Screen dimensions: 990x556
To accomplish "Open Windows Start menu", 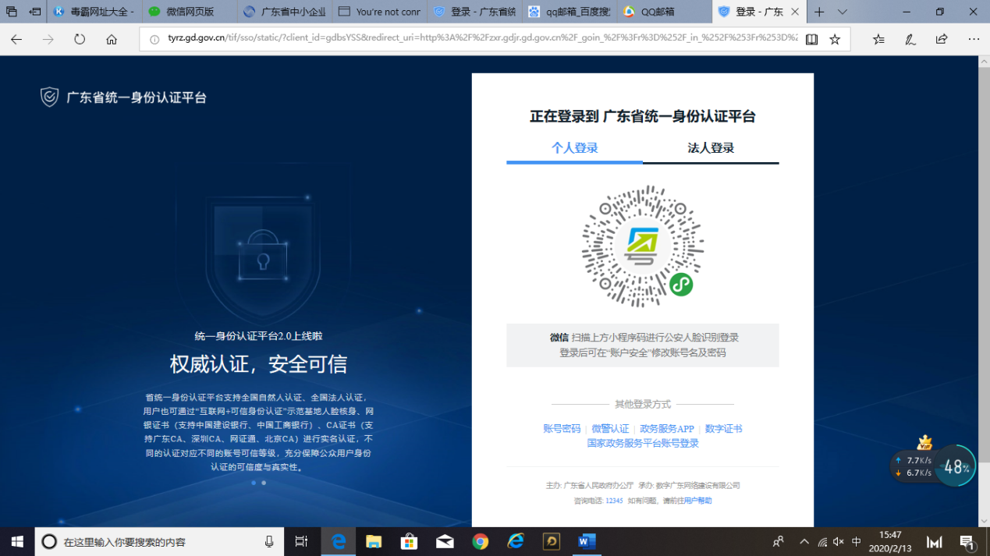I will (17, 541).
